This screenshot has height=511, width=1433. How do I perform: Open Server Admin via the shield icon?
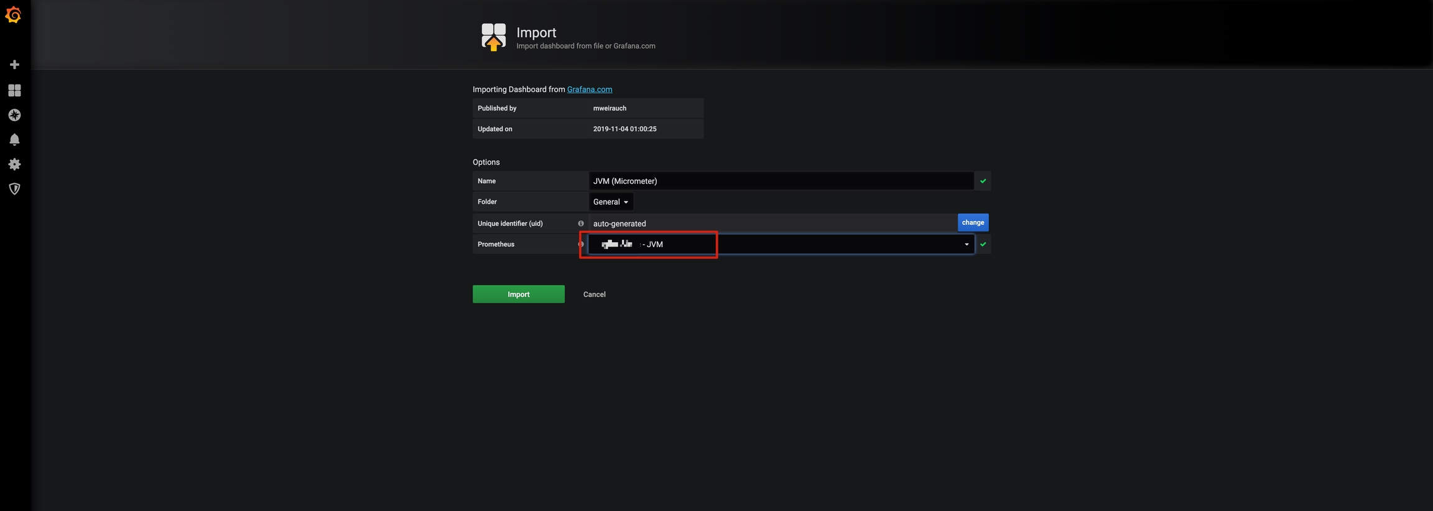pyautogui.click(x=14, y=189)
